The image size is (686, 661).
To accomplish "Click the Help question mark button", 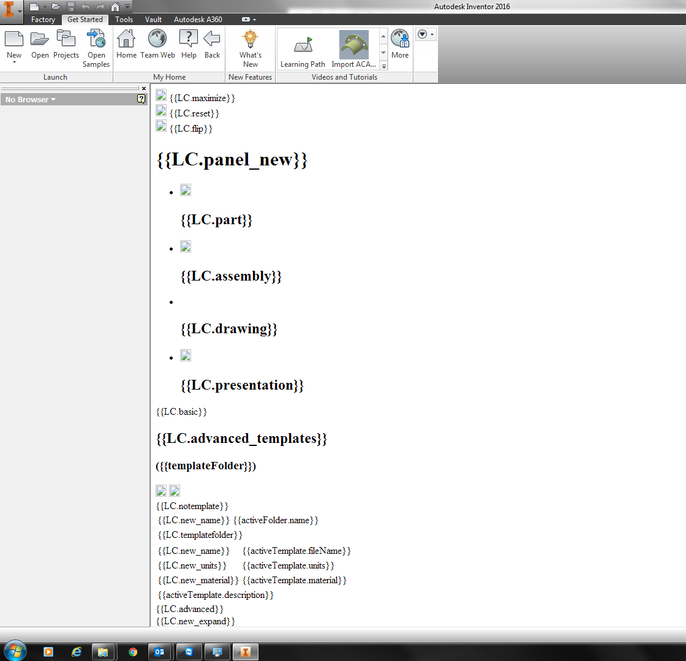I will coord(189,43).
